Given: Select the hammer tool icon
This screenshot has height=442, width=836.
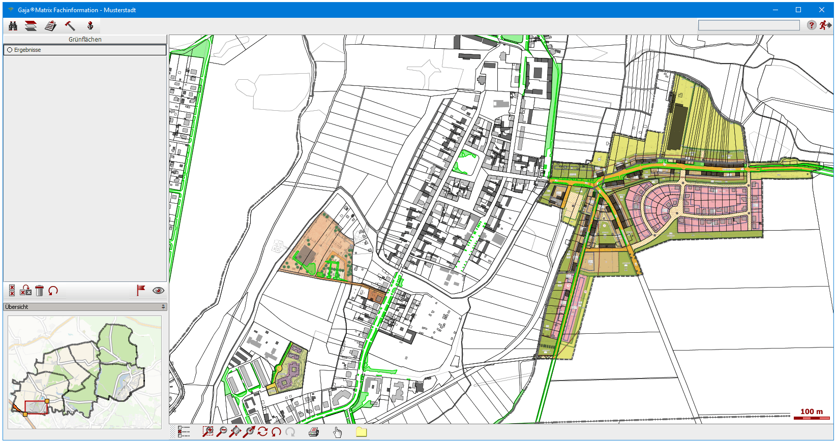Looking at the screenshot, I should [x=70, y=26].
